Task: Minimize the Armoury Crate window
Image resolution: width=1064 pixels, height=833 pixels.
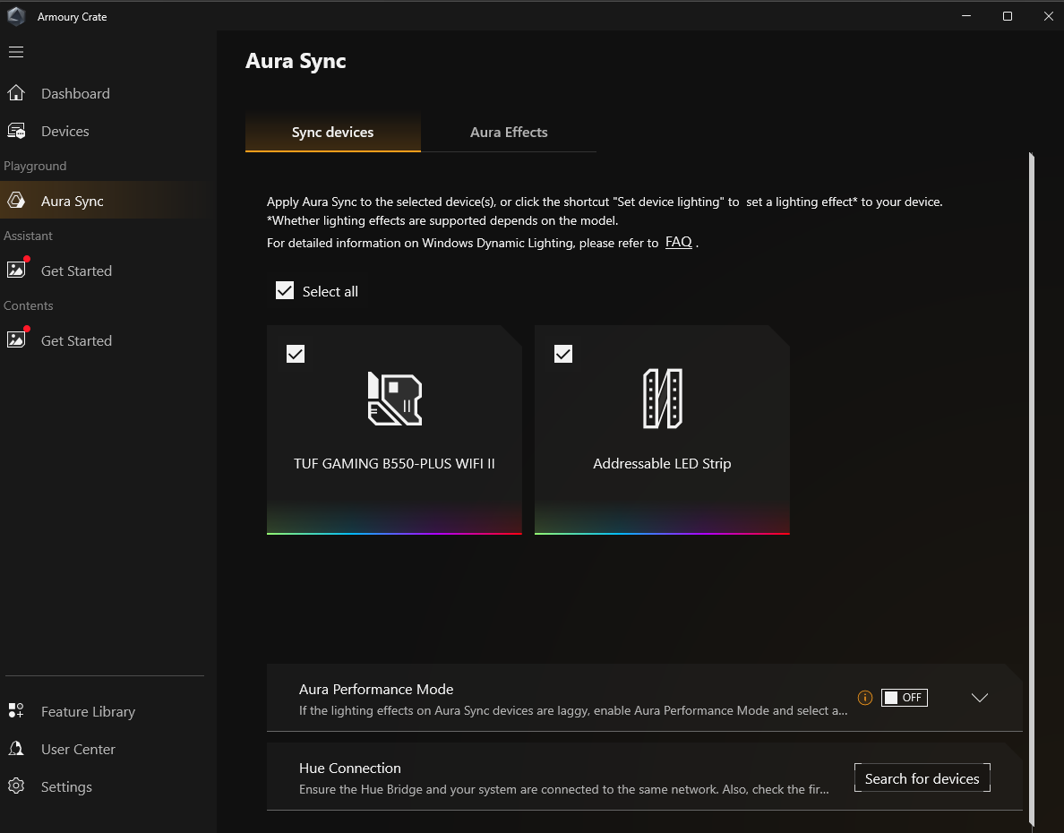Action: [966, 16]
